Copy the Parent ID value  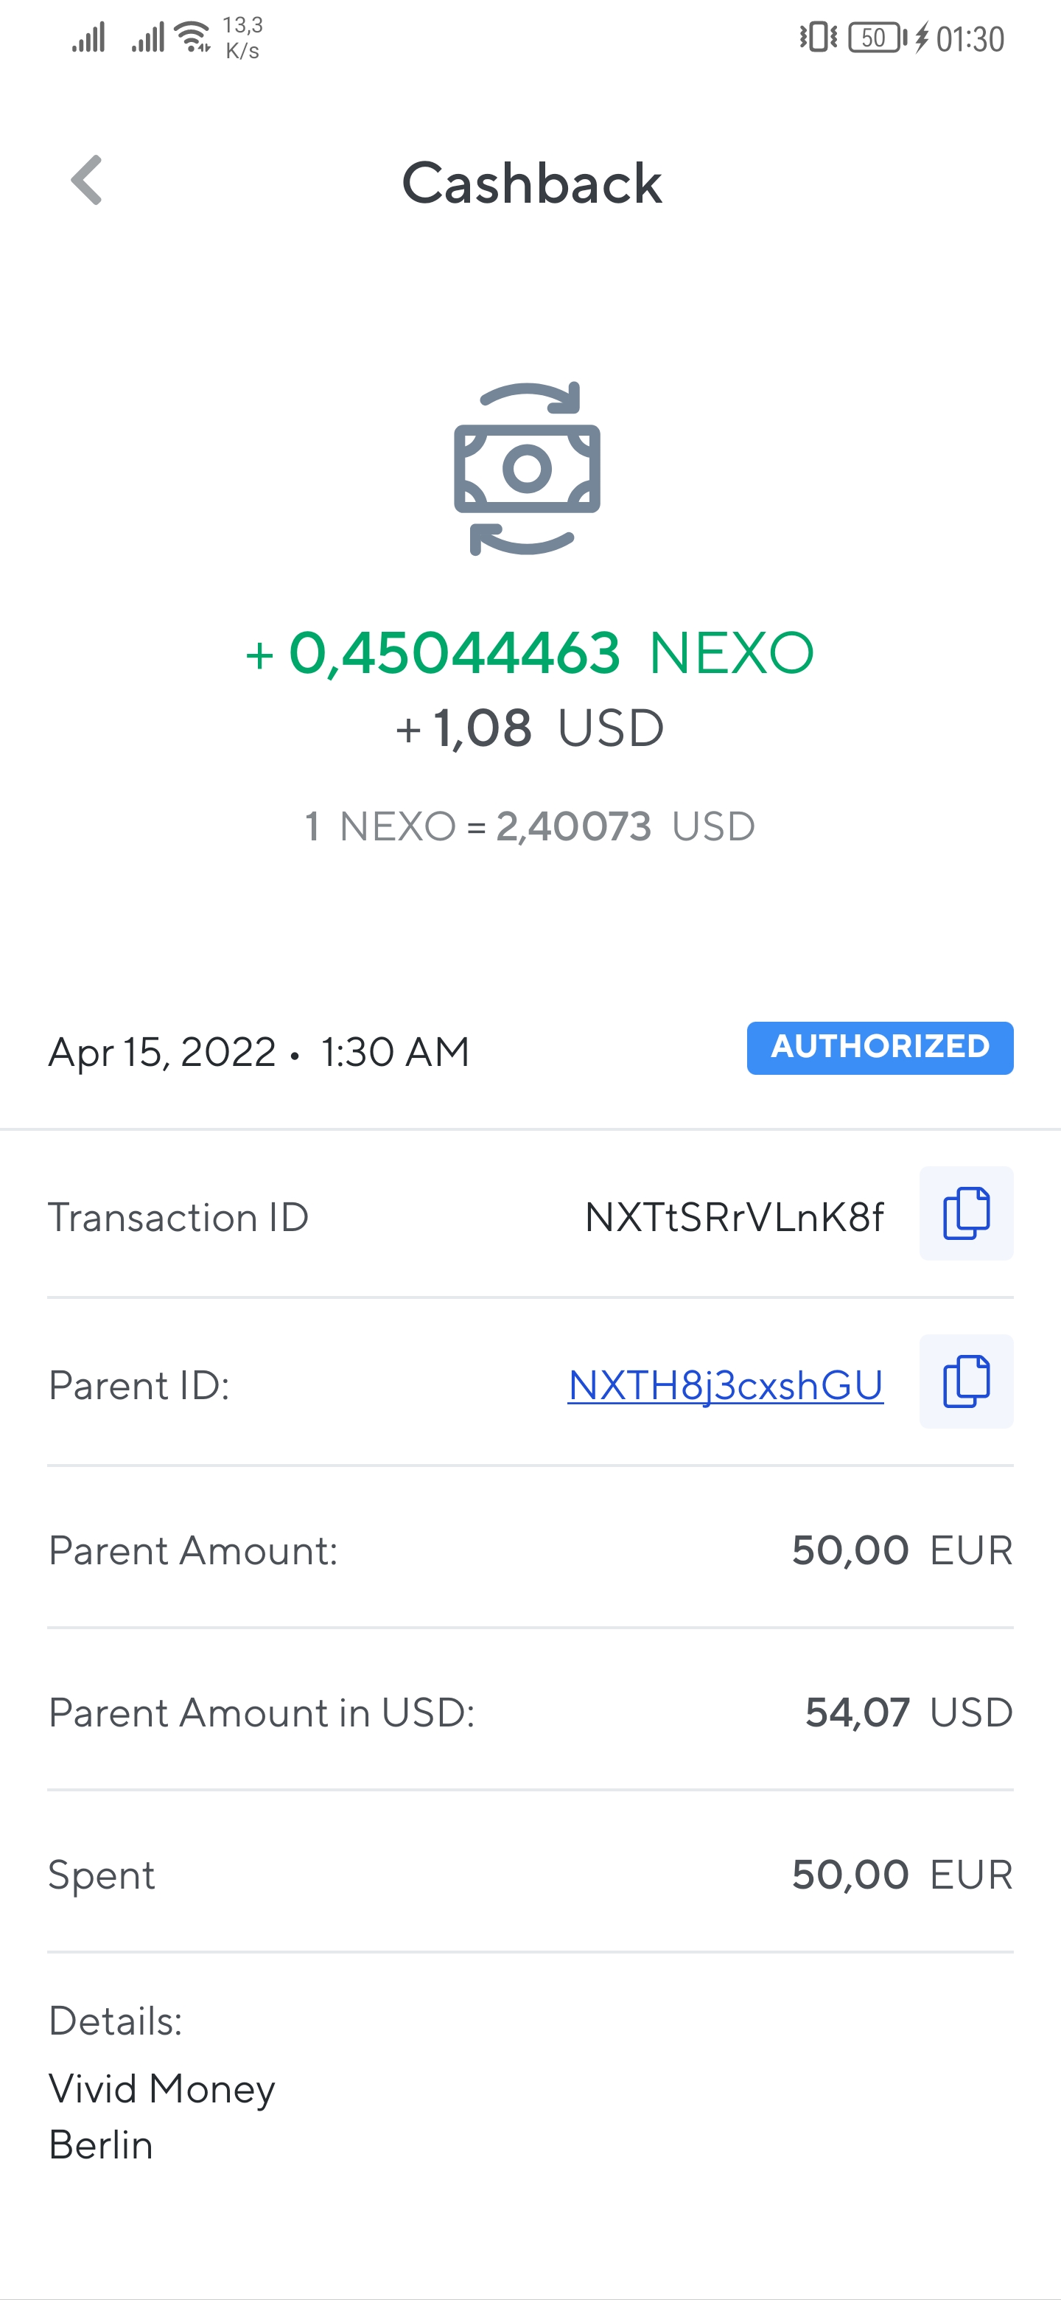(x=965, y=1381)
